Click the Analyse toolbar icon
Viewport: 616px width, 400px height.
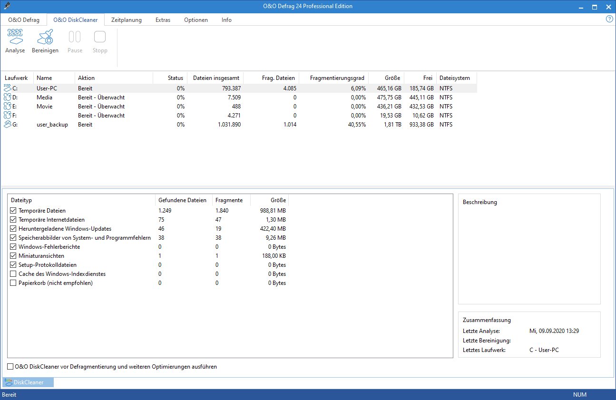pos(15,38)
